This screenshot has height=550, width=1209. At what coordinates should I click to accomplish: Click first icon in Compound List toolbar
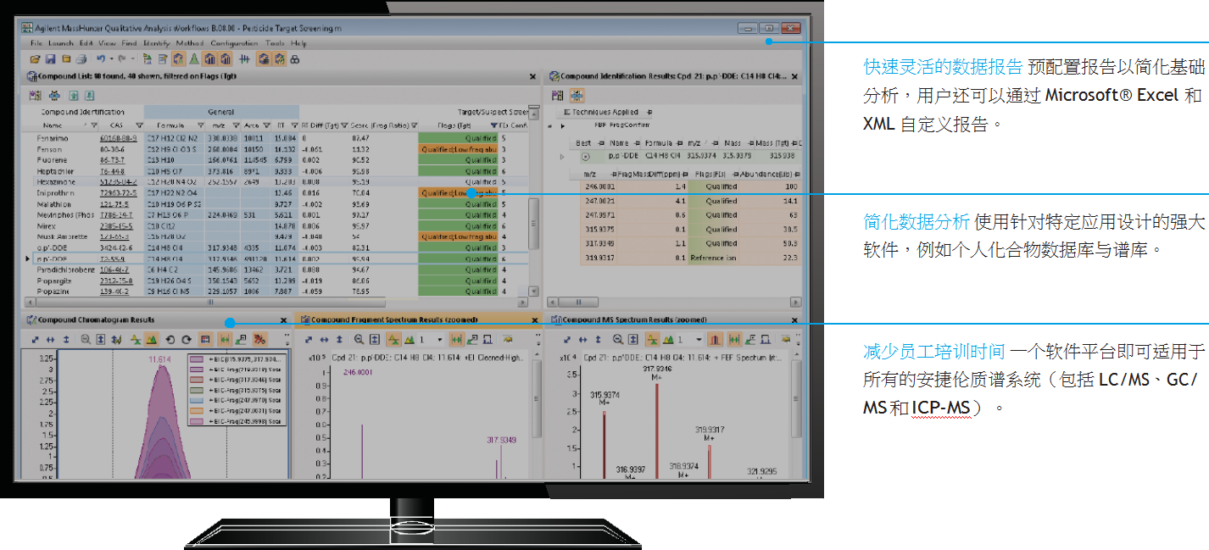[36, 96]
